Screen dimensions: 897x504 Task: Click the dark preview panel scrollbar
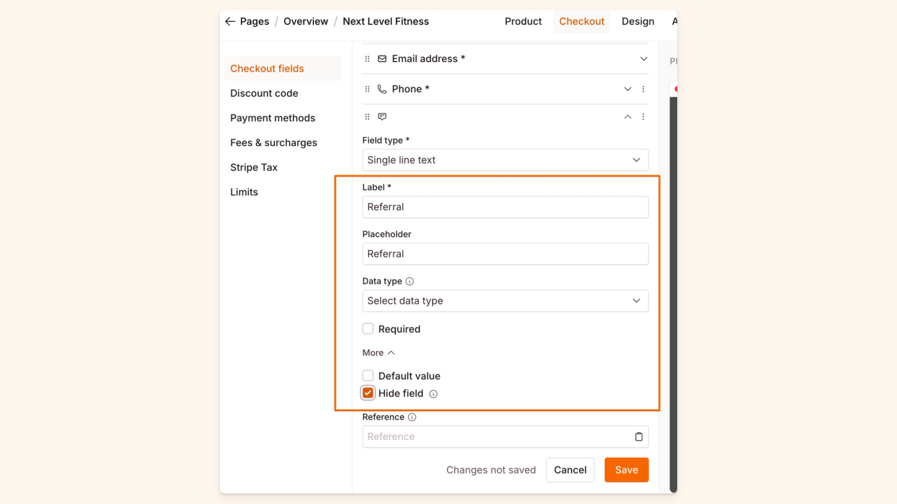click(x=673, y=295)
